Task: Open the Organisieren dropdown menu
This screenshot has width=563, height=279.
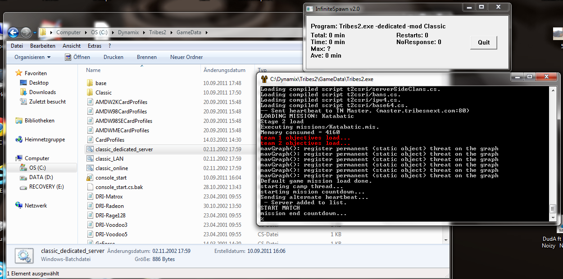Action: click(x=32, y=57)
